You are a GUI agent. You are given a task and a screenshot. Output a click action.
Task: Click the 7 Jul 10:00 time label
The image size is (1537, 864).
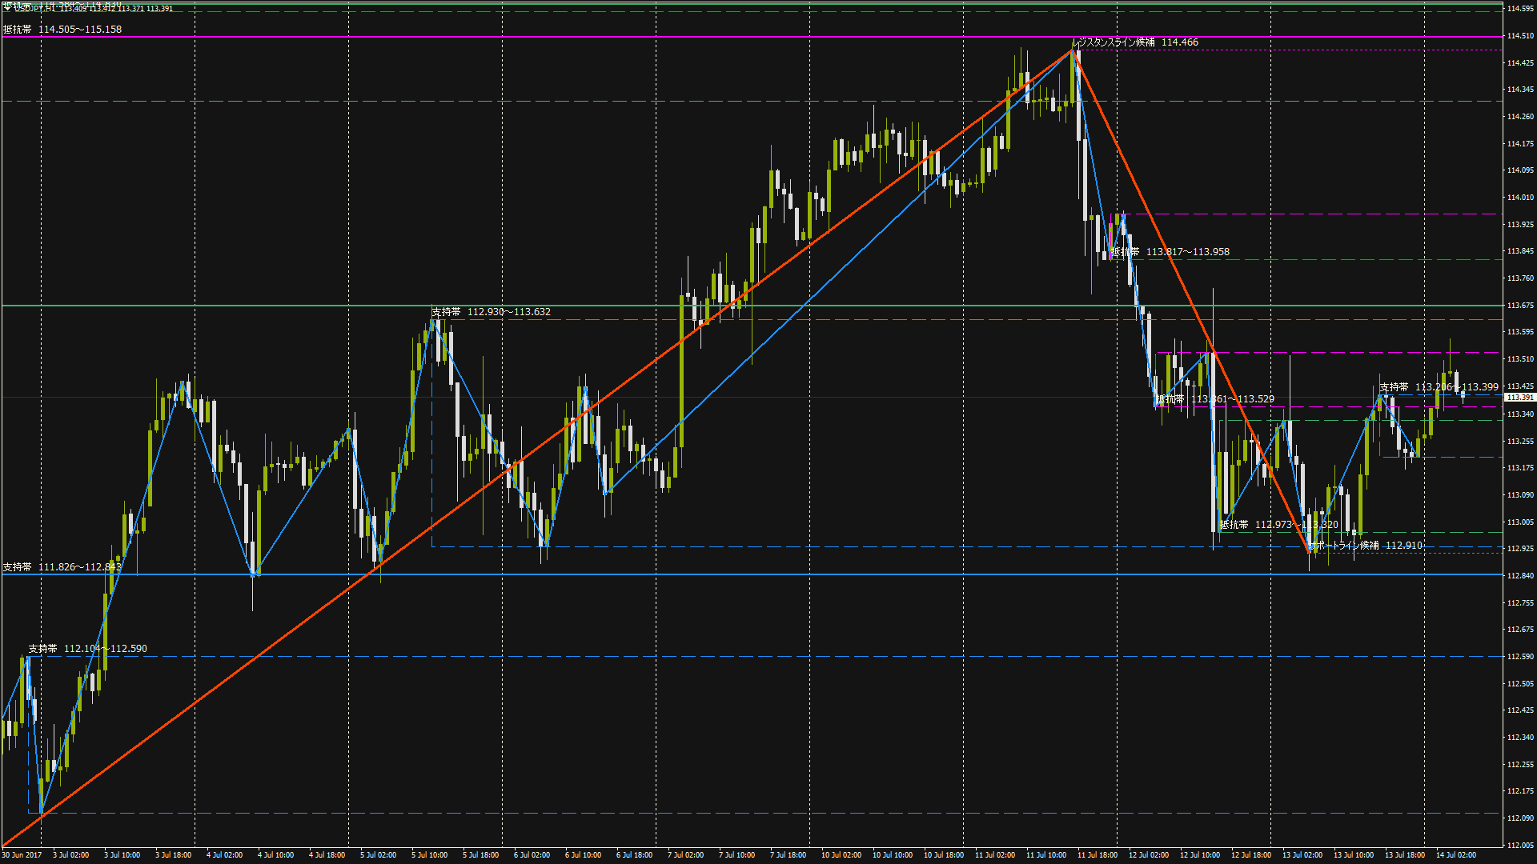736,855
